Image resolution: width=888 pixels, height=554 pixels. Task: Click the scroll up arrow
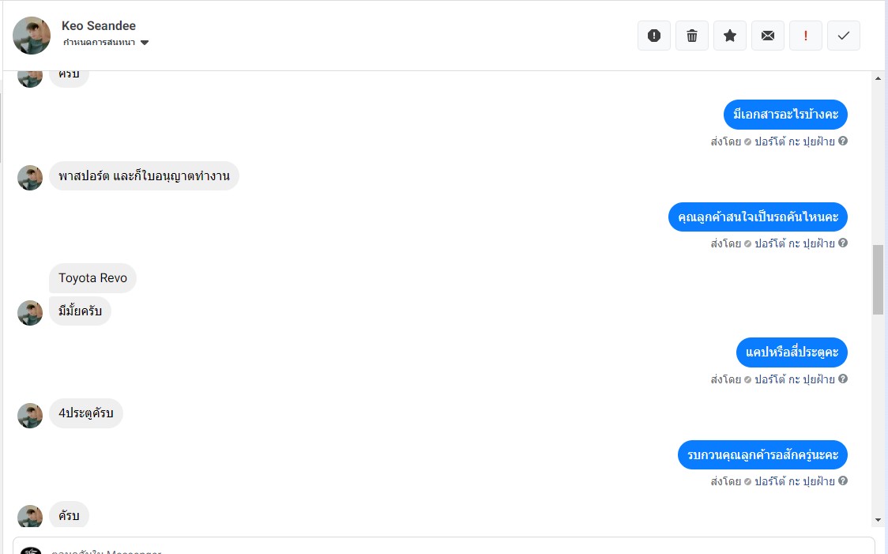pos(878,78)
